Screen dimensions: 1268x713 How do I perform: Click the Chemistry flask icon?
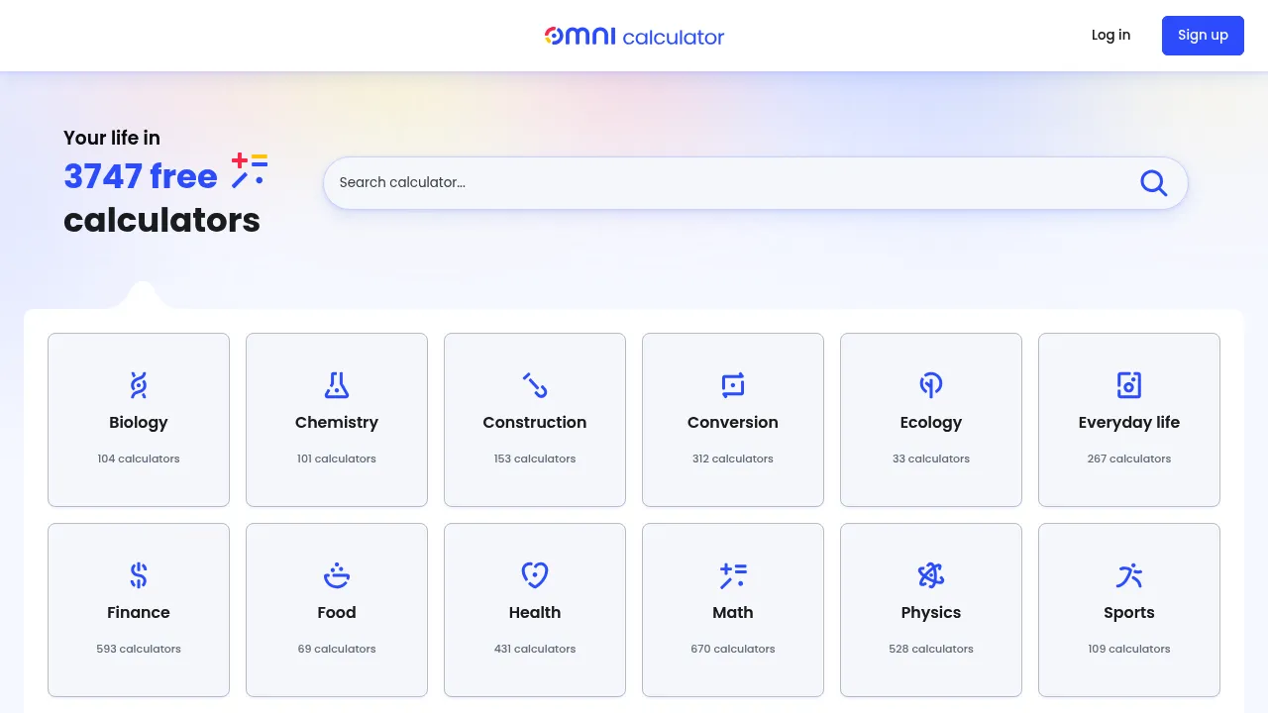337,385
